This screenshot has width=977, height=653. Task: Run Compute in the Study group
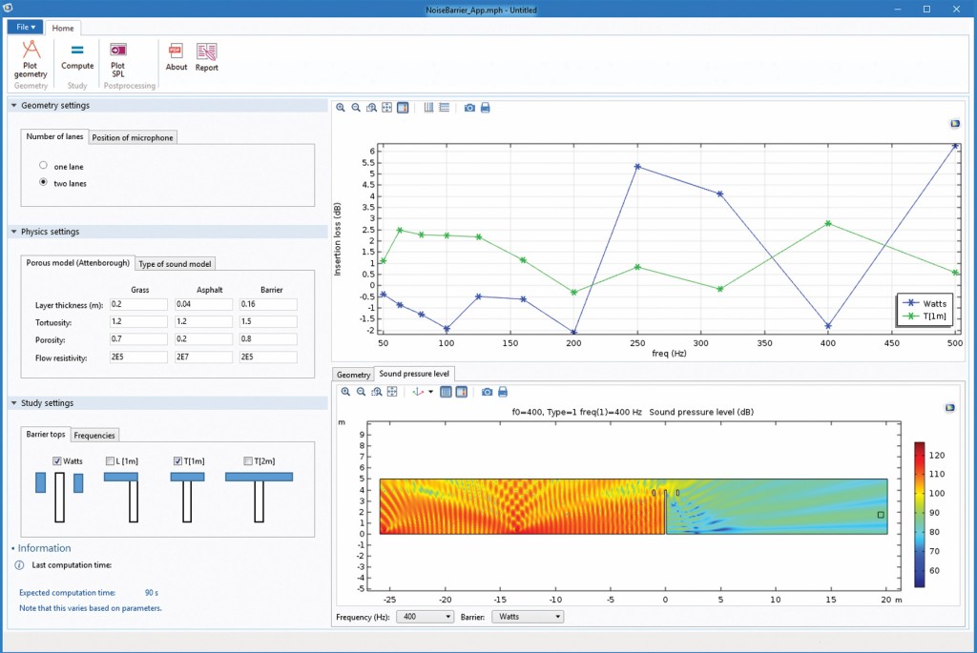(77, 57)
